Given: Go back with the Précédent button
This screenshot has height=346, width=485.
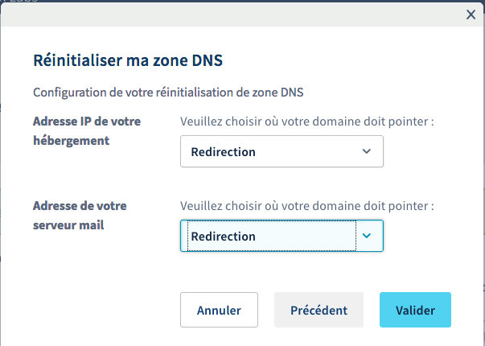Looking at the screenshot, I should [319, 310].
